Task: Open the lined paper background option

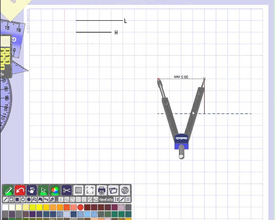Action: [78, 190]
